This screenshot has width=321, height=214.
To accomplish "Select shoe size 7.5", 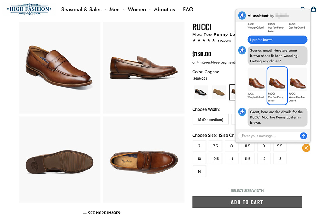I will [215, 146].
